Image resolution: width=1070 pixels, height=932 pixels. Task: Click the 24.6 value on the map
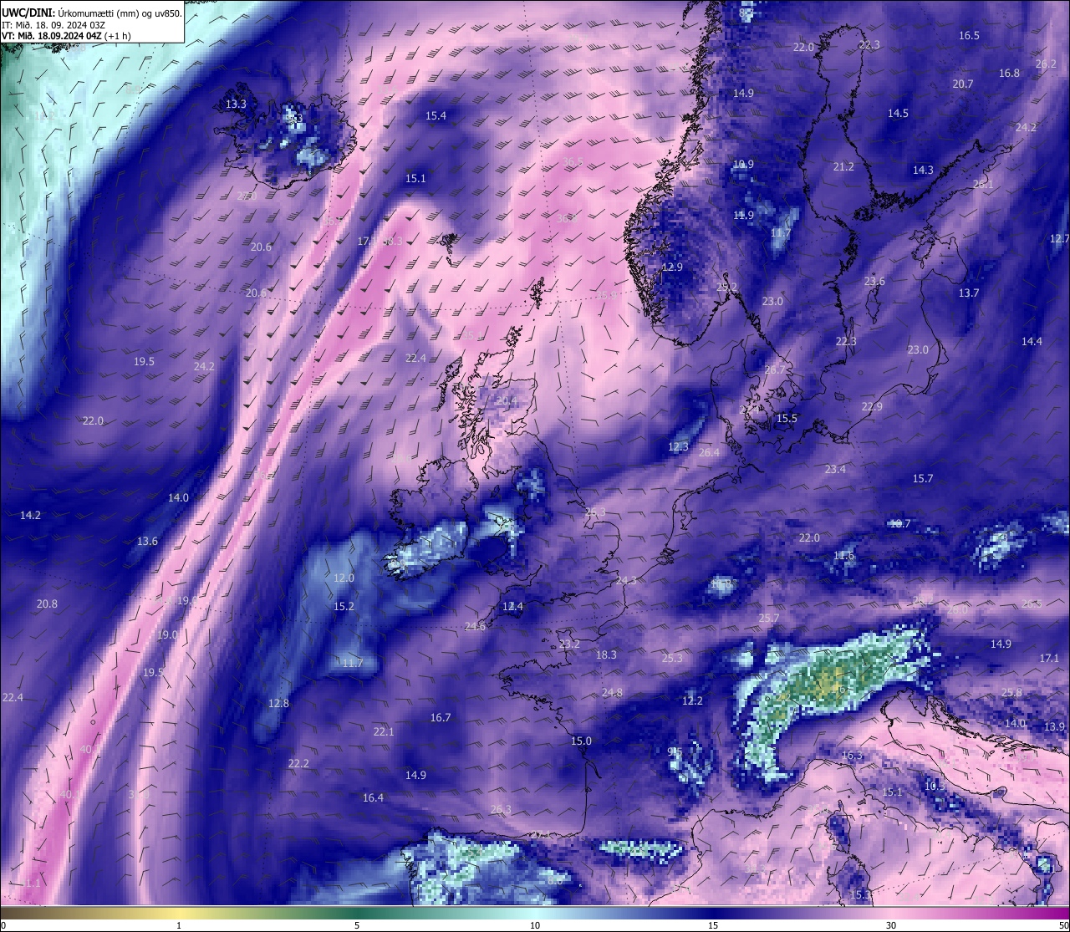475,627
